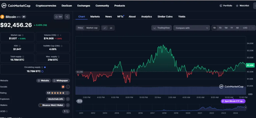Open Cryptocurrencies menu in header
Screen dimensions: 256x118
click(46, 6)
